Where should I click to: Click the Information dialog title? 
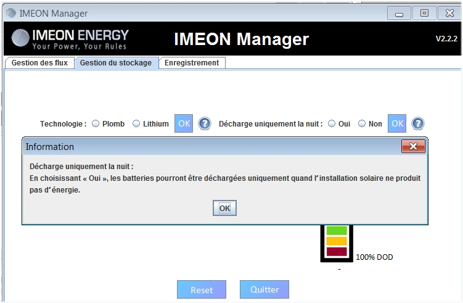click(49, 147)
